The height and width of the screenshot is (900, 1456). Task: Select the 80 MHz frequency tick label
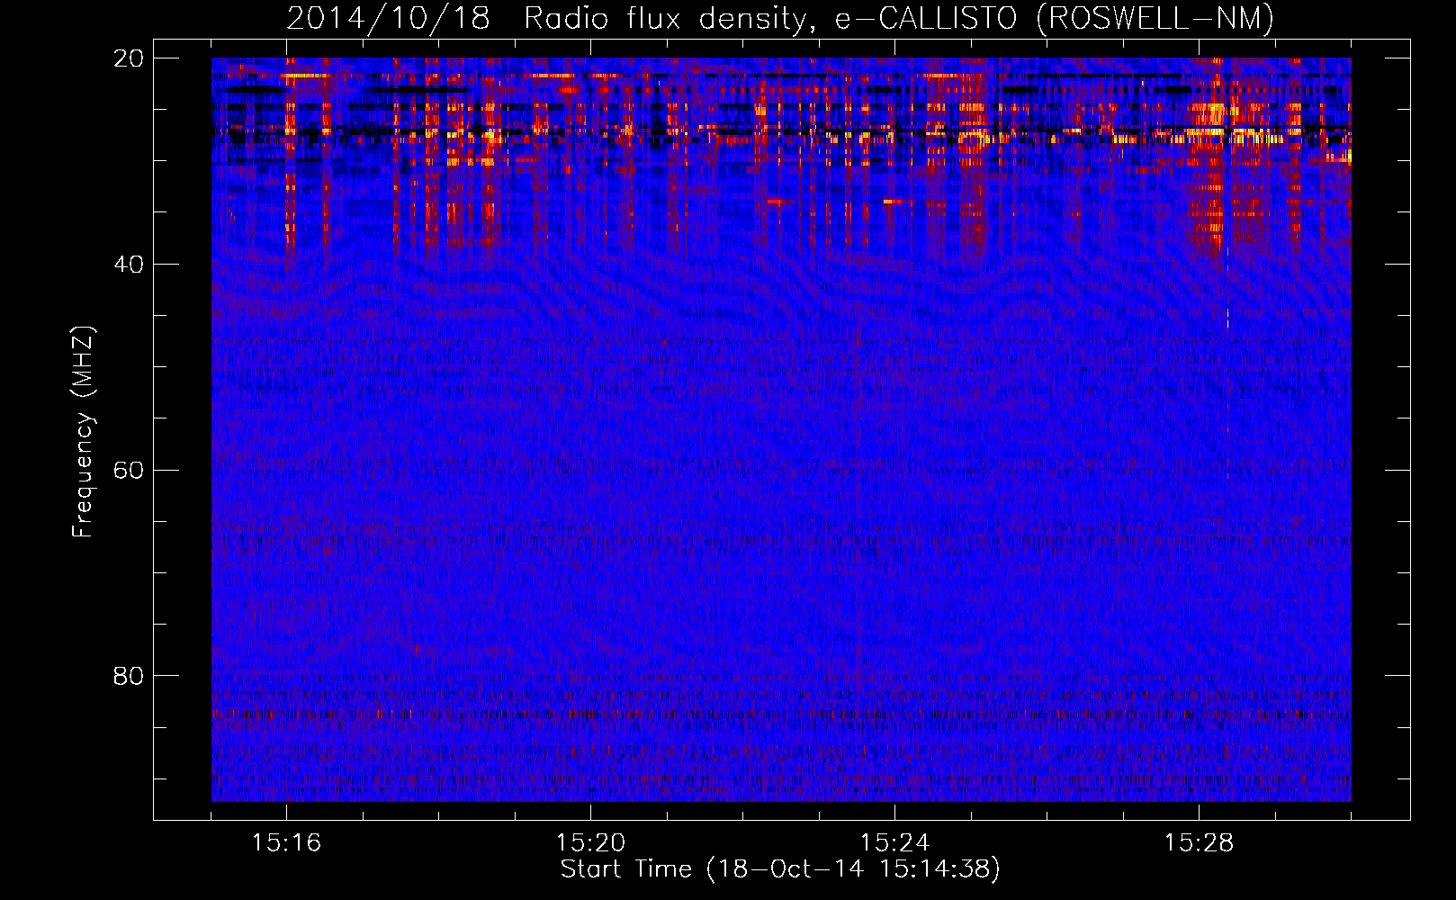tap(129, 676)
